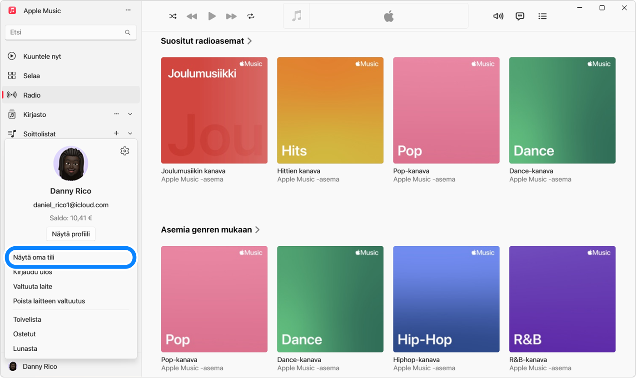636x378 pixels.
Task: Click the search magnifier icon
Action: tap(128, 33)
